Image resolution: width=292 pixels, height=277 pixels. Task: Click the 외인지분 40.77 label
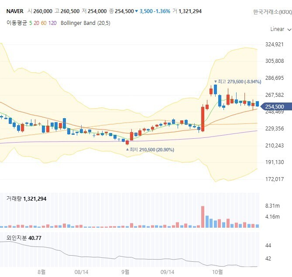[x=24, y=238]
